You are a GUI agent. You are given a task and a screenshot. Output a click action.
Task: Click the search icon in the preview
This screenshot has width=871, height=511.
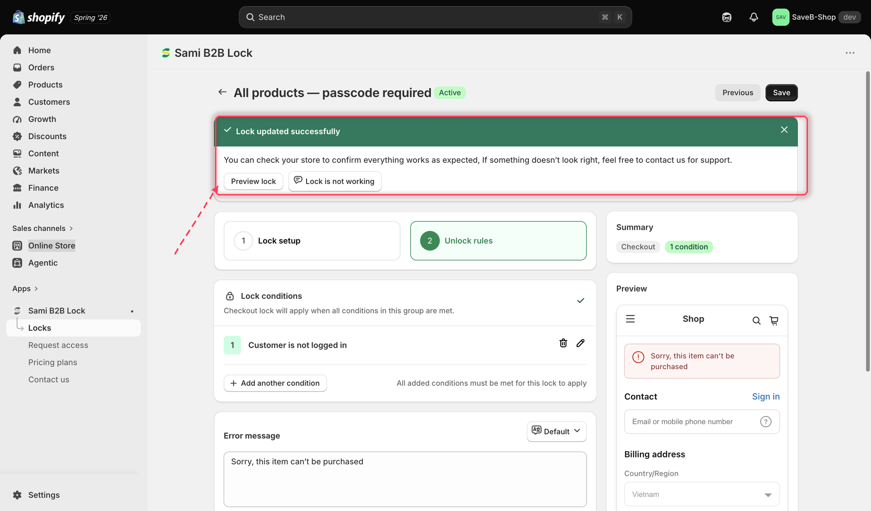point(756,321)
